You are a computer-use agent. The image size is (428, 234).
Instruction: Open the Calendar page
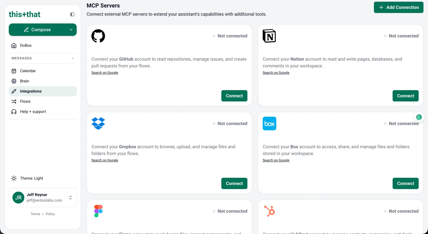click(43, 71)
